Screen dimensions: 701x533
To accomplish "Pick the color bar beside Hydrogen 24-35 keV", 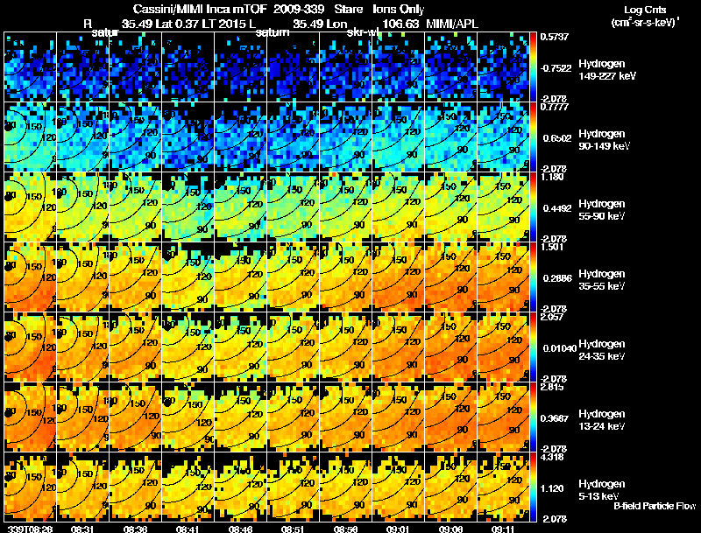I will pyautogui.click(x=533, y=347).
